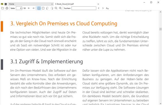The image size is (162, 105).
Task: Close the Home tab
Action: tap(52, 4)
